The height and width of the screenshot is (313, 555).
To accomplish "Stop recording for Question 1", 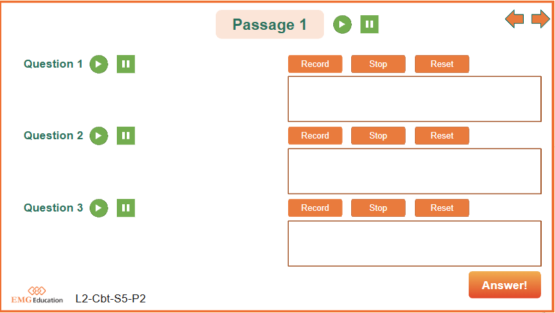I will point(378,64).
